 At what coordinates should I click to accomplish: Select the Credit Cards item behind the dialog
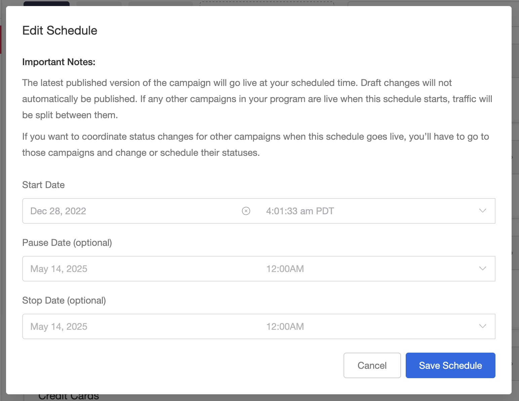tap(69, 397)
